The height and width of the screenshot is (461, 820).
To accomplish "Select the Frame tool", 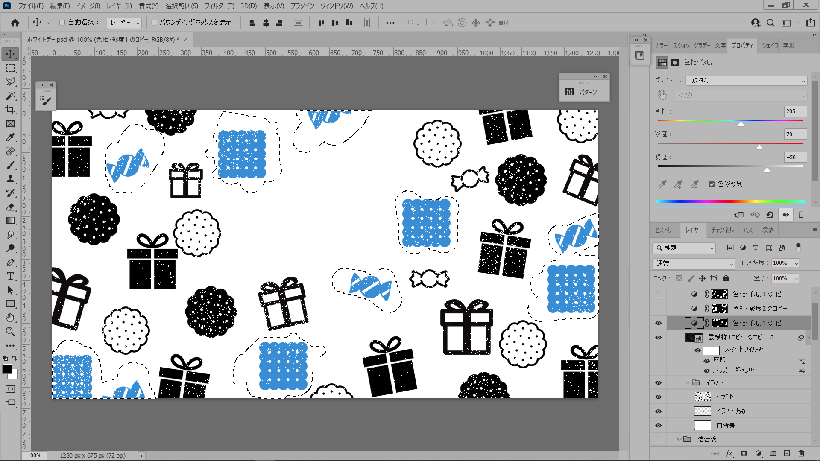I will click(11, 123).
